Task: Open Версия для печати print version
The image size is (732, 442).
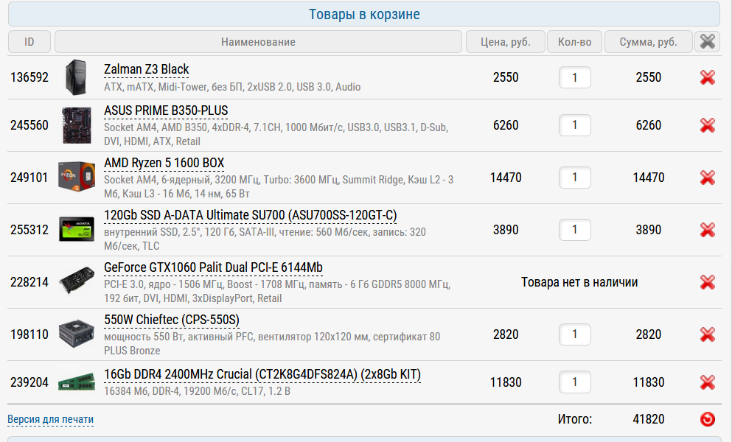Action: tap(50, 419)
